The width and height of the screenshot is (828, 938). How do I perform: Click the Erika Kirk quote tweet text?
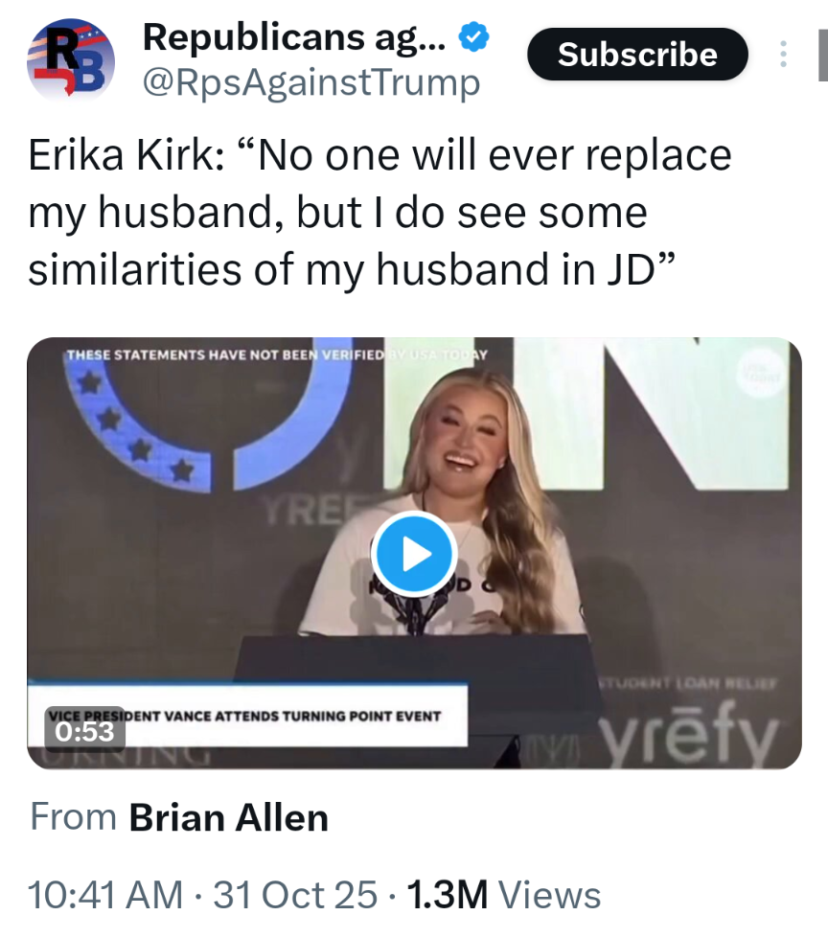(x=379, y=213)
